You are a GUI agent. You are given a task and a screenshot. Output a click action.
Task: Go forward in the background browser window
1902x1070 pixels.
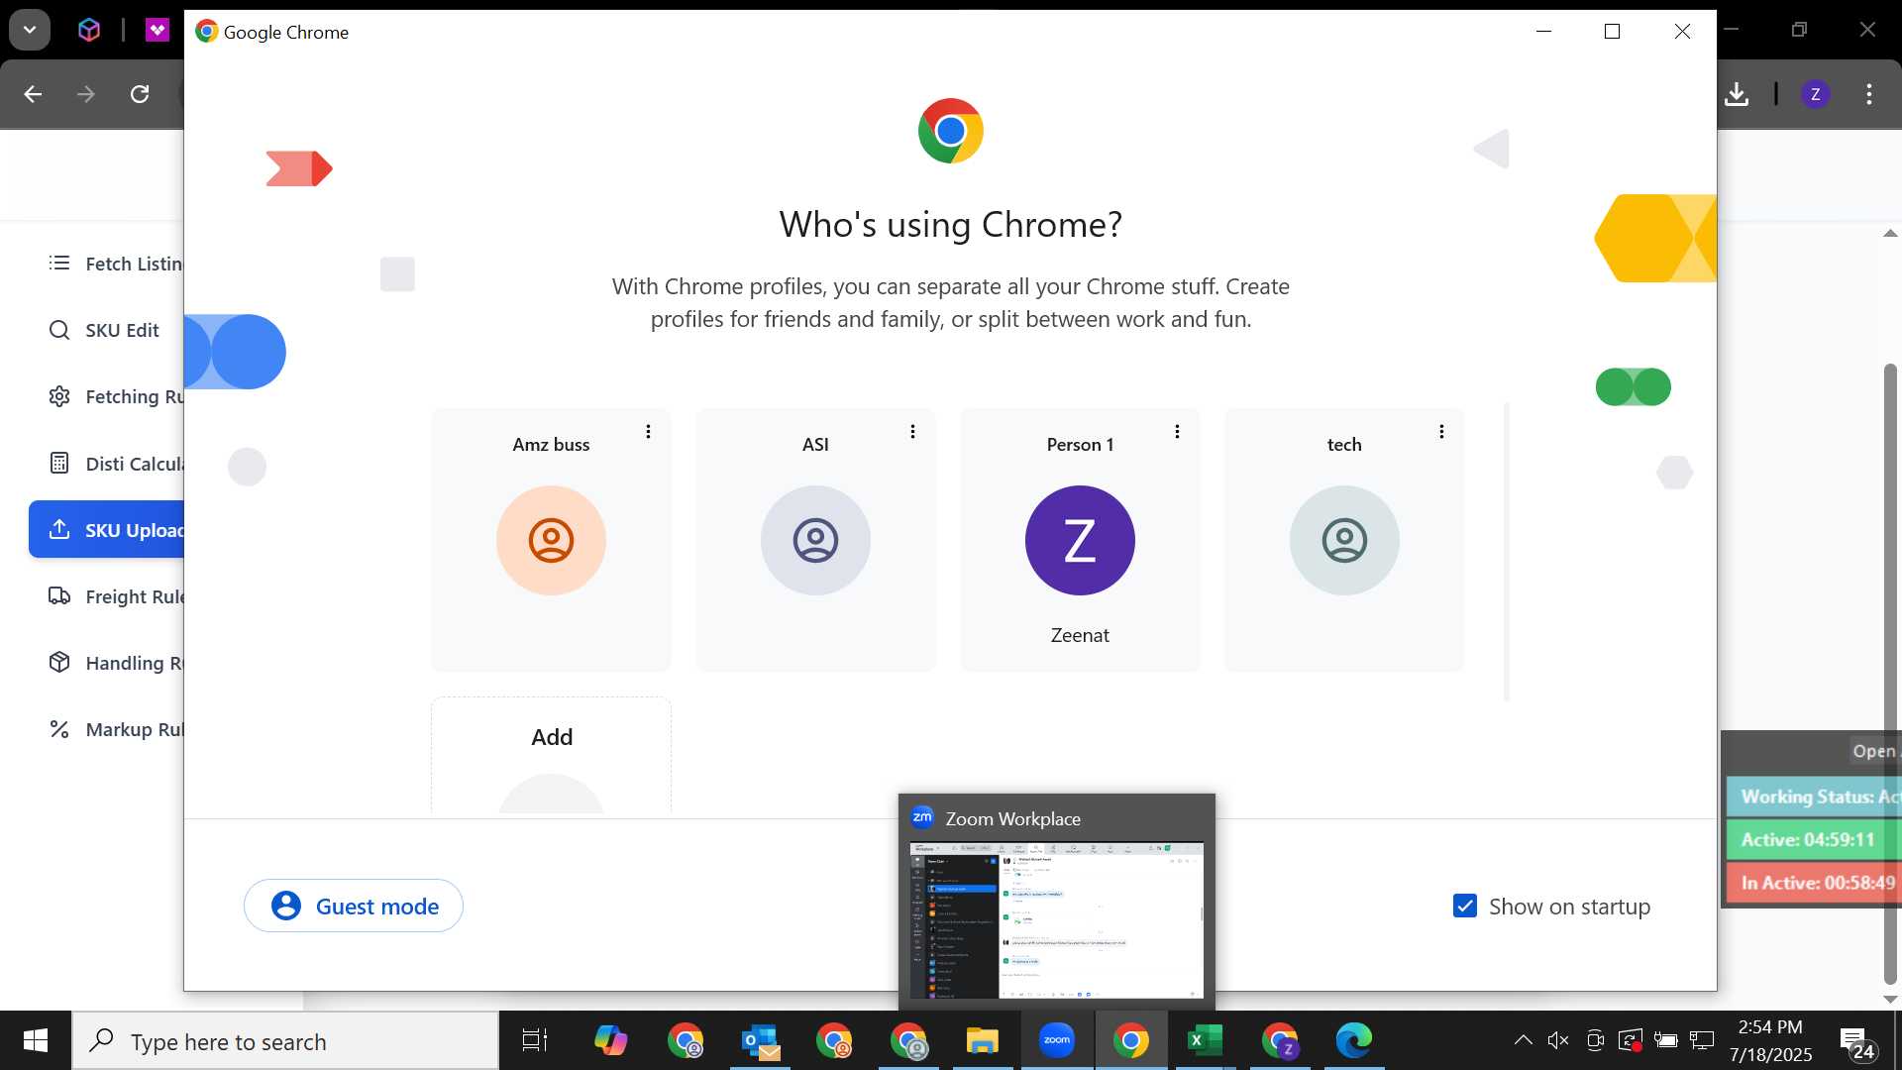tap(86, 94)
